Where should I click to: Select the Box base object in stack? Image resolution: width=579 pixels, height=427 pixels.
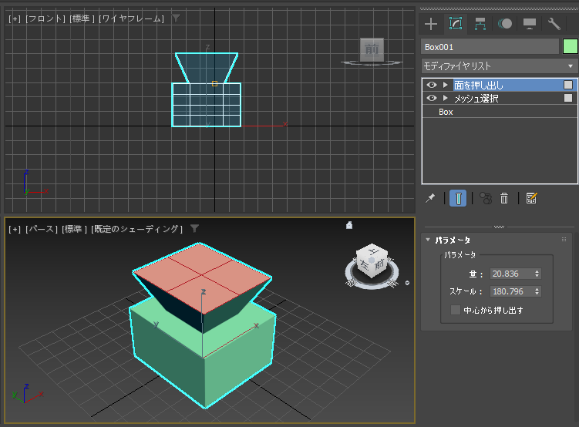coord(446,112)
